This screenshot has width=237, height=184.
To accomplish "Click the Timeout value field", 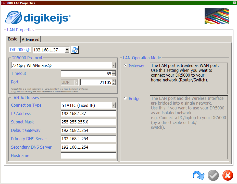I will pos(86,74).
